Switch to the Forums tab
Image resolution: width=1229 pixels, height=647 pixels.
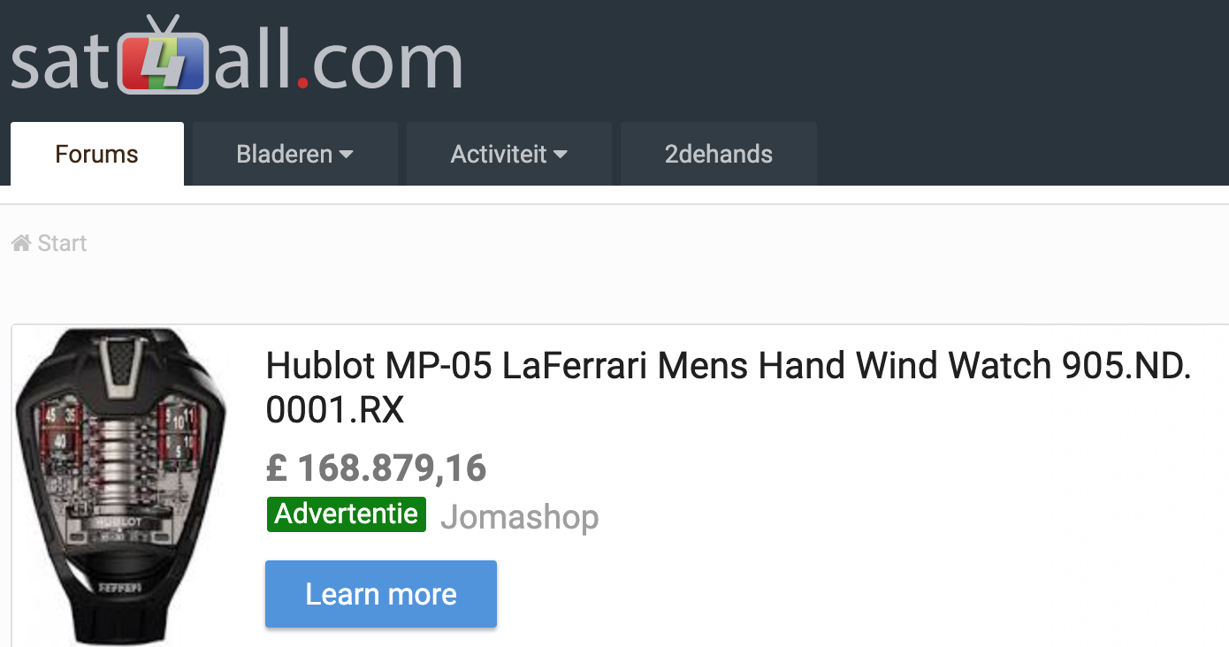pyautogui.click(x=97, y=154)
